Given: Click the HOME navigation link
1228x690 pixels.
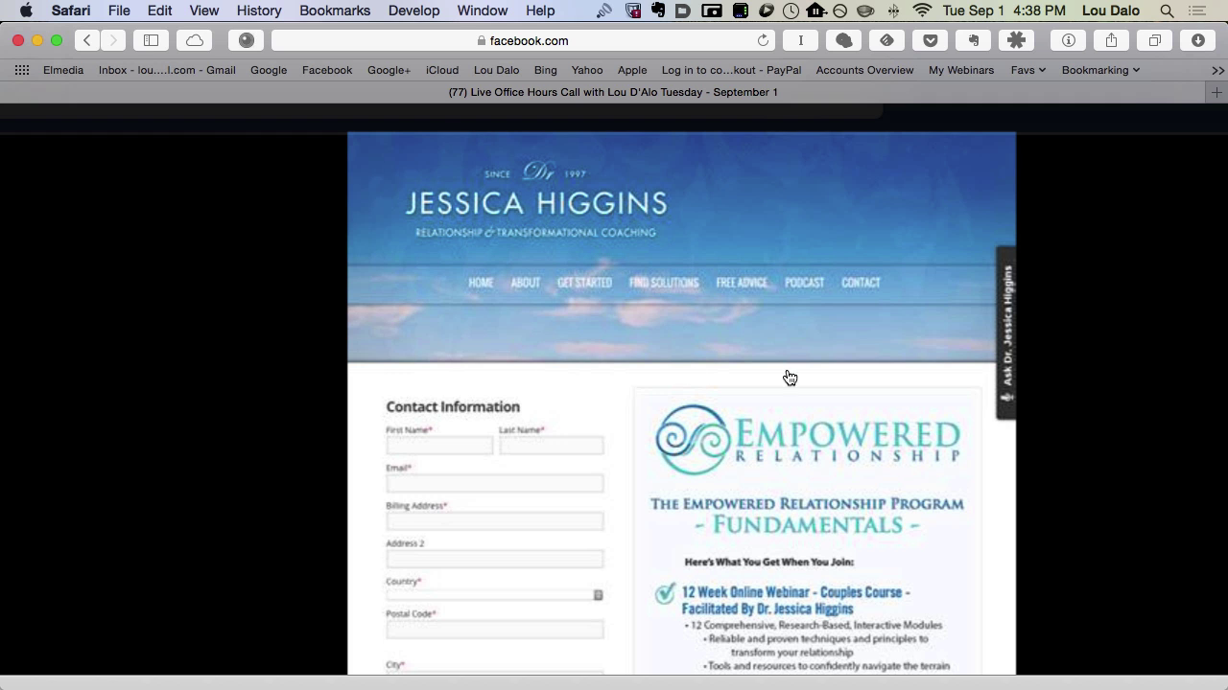Looking at the screenshot, I should pos(481,283).
